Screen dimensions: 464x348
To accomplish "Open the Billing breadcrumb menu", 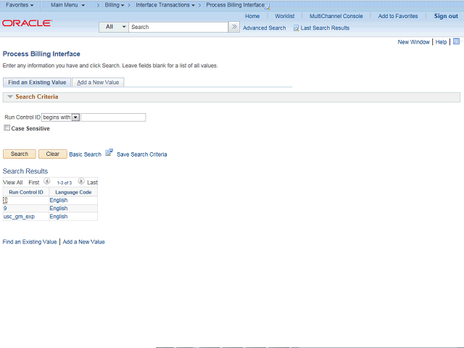I will point(115,5).
